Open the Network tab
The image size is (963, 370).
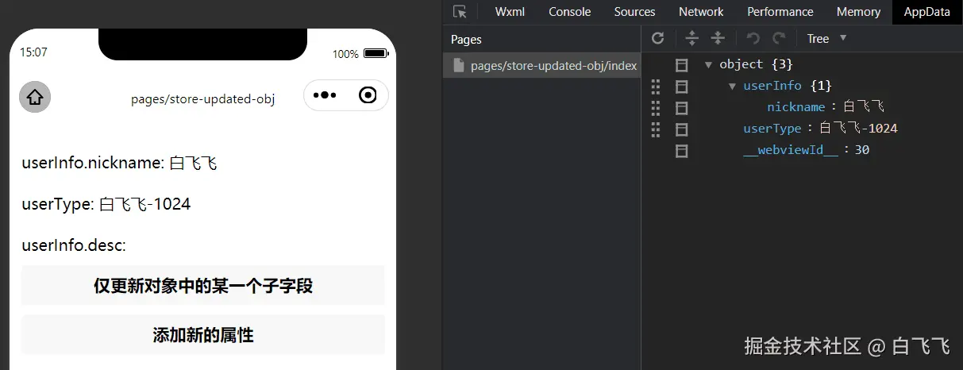tap(701, 12)
